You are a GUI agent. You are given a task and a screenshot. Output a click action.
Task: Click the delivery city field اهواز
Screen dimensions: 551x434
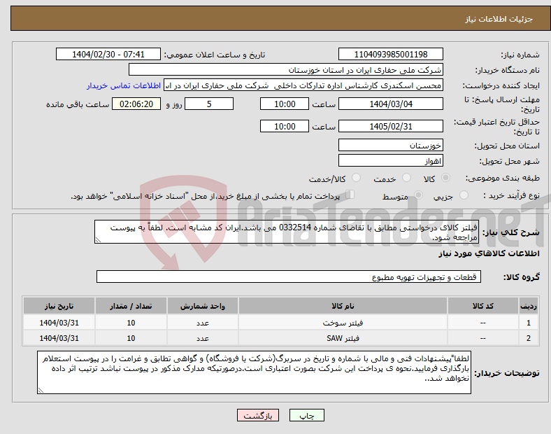(390, 161)
